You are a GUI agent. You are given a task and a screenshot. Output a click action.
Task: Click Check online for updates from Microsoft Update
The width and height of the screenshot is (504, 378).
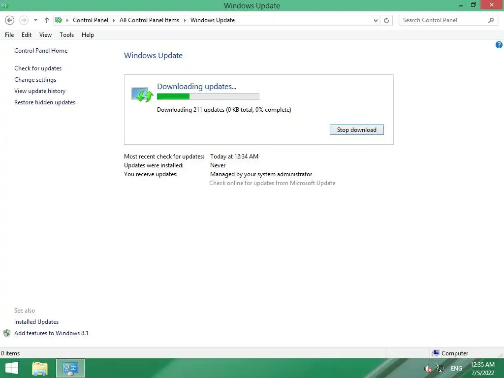[x=272, y=183]
